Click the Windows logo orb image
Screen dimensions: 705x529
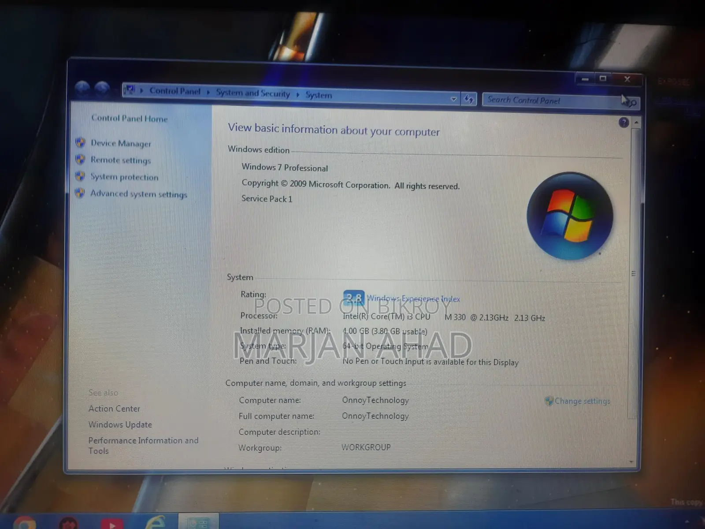570,216
